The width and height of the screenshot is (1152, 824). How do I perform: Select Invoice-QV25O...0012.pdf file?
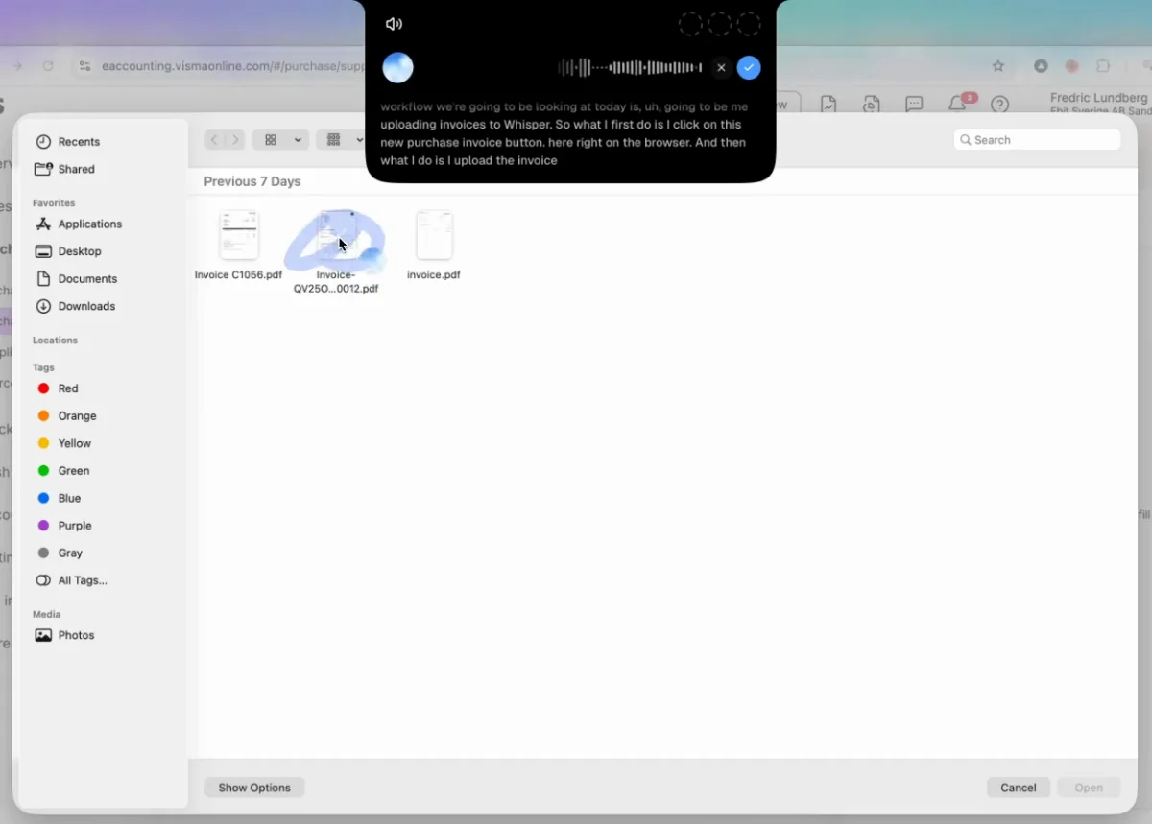336,252
